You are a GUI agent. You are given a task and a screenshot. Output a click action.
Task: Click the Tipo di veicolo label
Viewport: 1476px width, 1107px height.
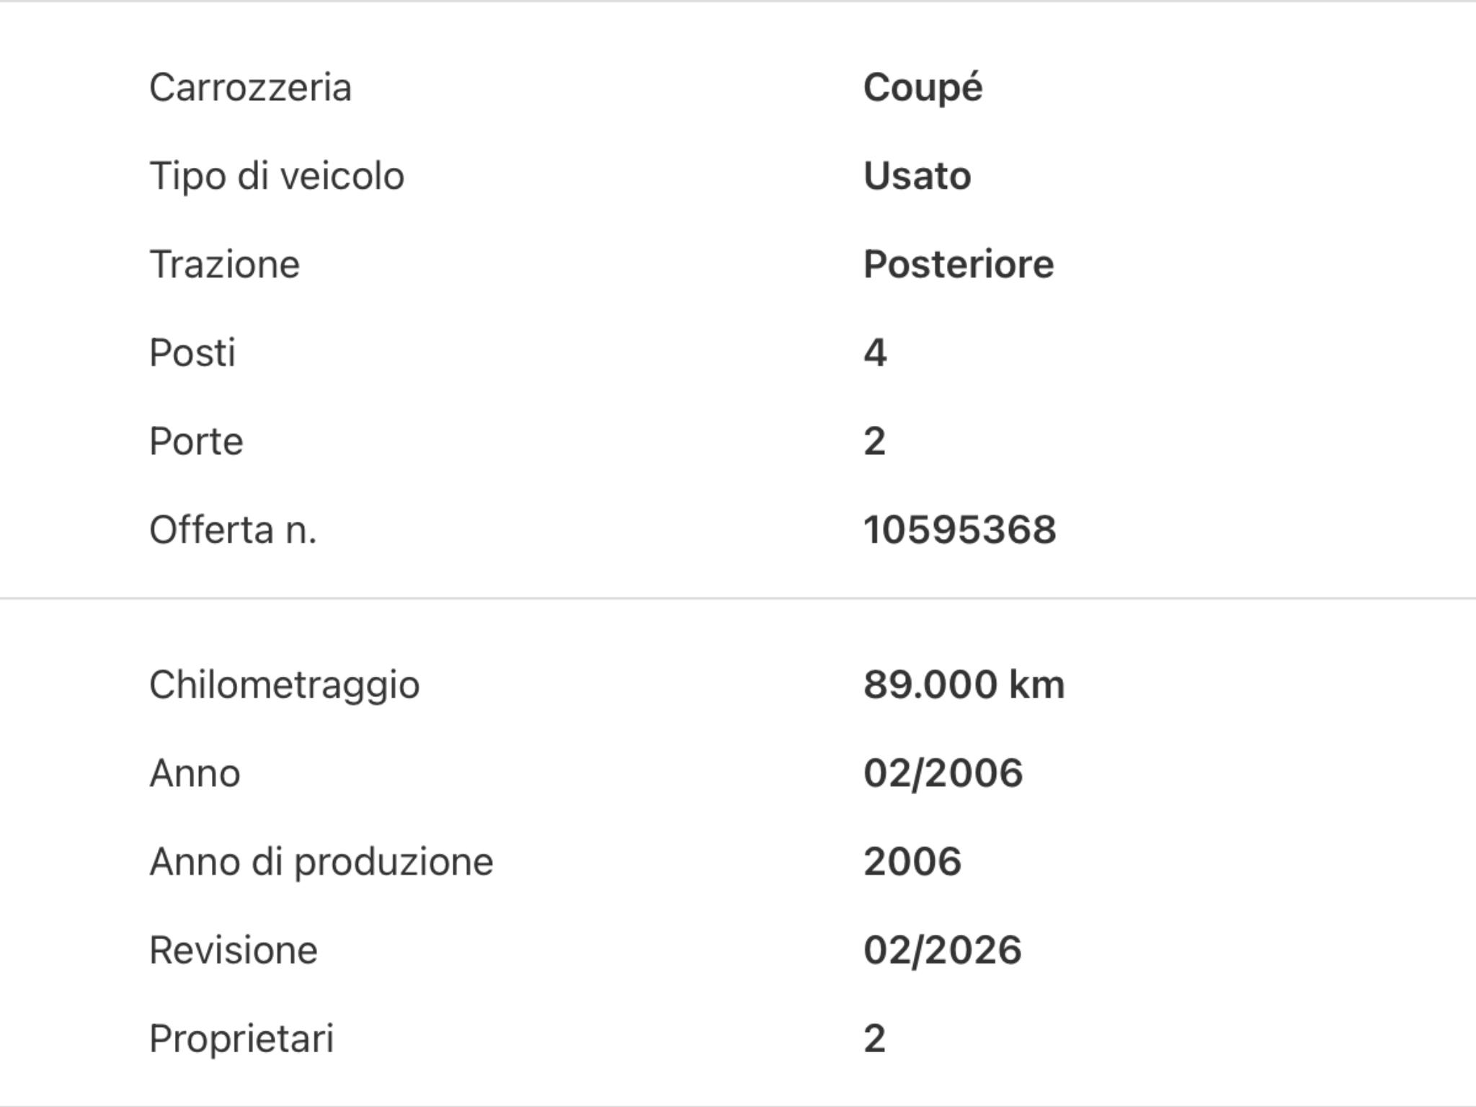[x=277, y=176]
